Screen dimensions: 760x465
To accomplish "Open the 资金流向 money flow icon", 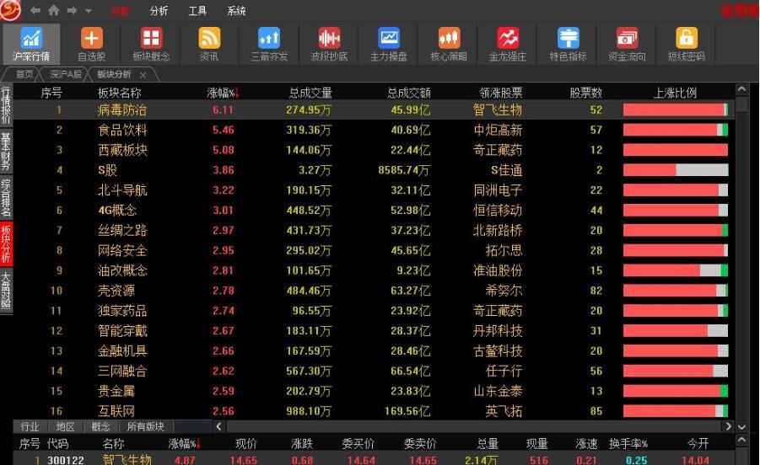I will point(628,44).
